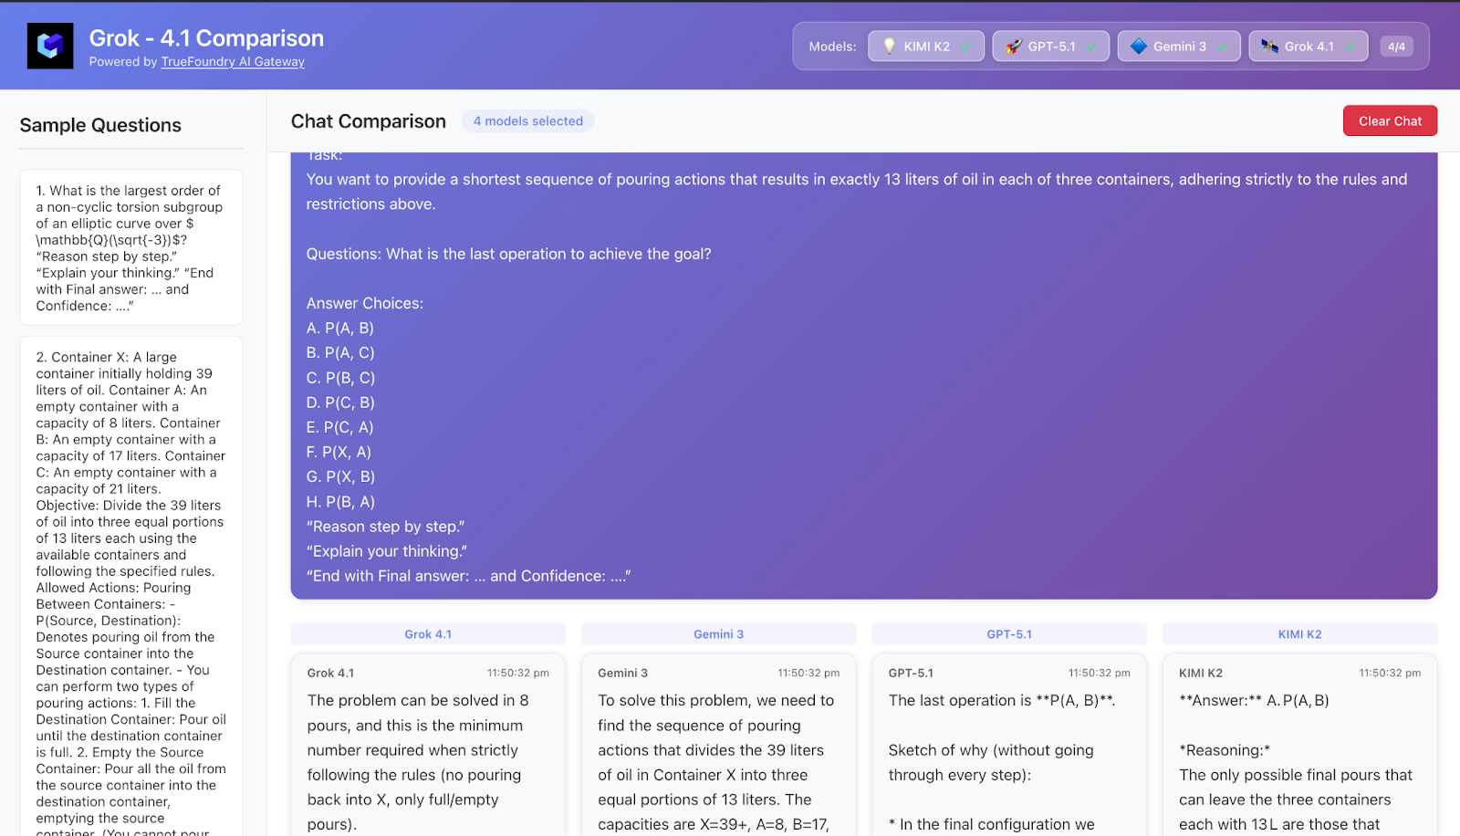Click the 4 models selected badge

pyautogui.click(x=527, y=120)
